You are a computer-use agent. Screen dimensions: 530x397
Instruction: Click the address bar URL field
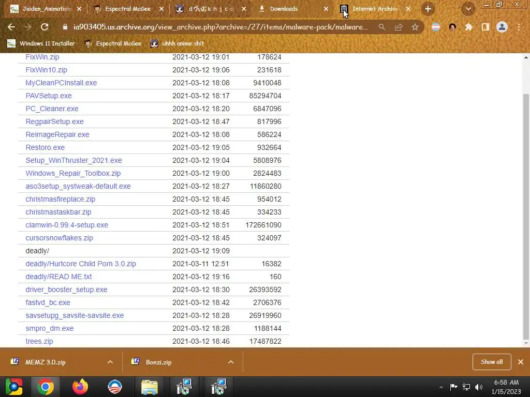point(220,27)
